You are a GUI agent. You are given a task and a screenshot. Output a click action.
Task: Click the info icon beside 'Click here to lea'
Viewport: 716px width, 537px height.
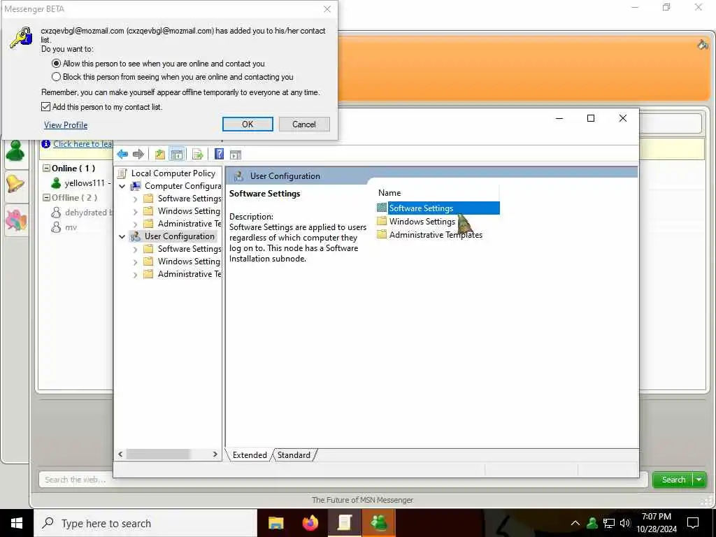pos(45,144)
